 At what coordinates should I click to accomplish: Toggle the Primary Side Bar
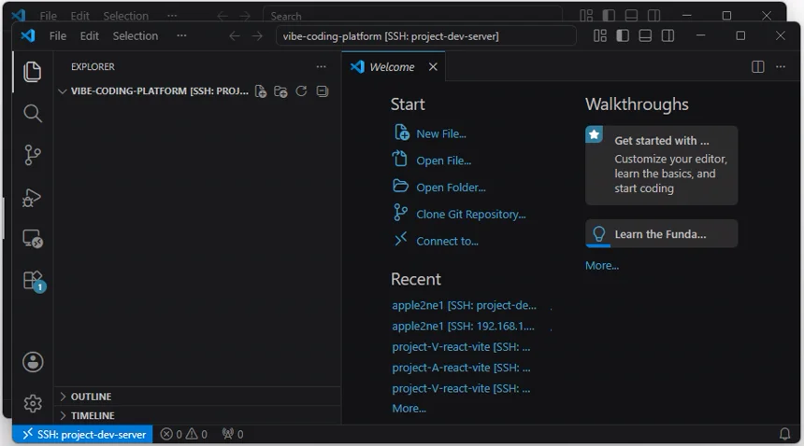pyautogui.click(x=623, y=35)
